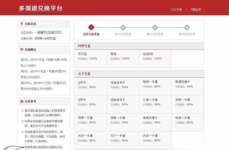Click the 100% rate under QQ钱包
The width and height of the screenshot is (229, 150).
158,59
